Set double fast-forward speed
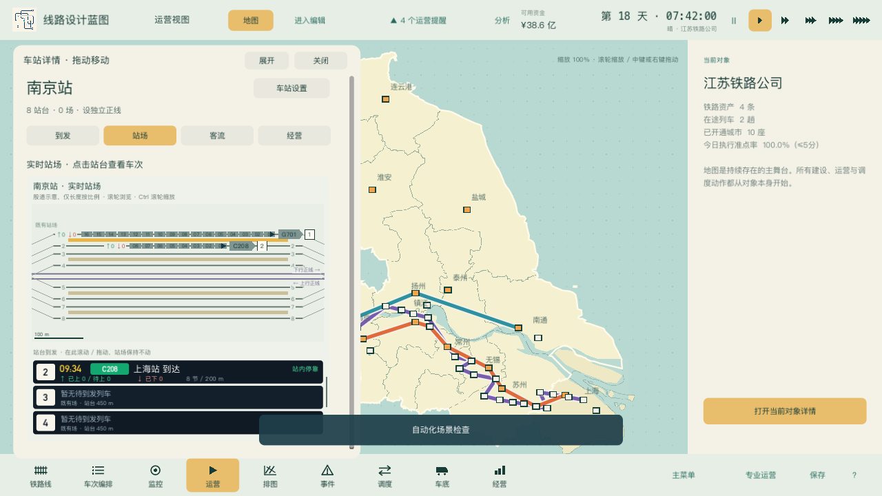 click(785, 21)
